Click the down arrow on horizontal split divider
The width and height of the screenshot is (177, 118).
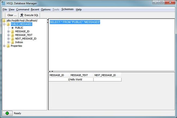(x=52, y=72)
